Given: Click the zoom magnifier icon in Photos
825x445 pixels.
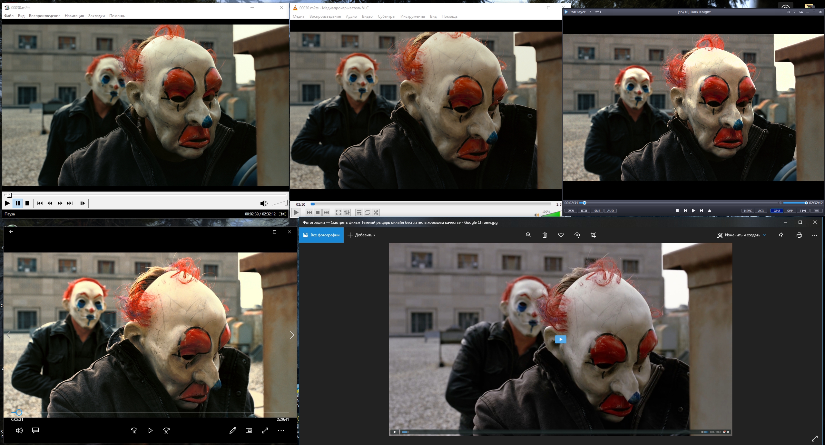Looking at the screenshot, I should coord(529,235).
